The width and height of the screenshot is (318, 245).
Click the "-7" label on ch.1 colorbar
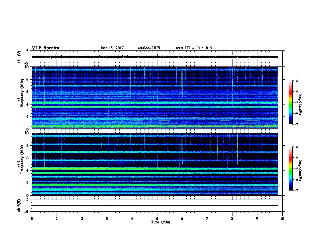pyautogui.click(x=296, y=124)
